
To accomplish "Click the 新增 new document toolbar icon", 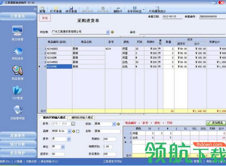I will tap(42, 9).
